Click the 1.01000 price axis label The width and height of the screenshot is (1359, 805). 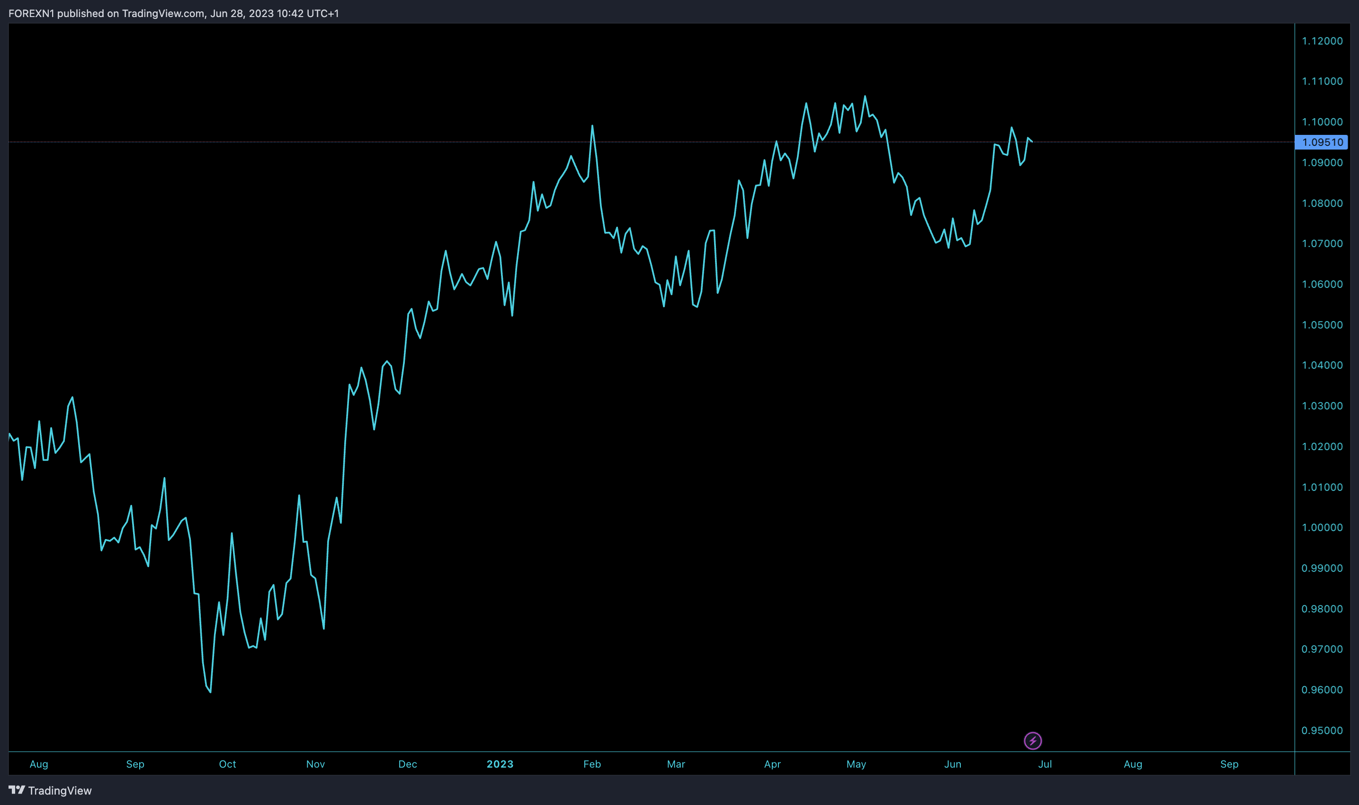click(1322, 487)
